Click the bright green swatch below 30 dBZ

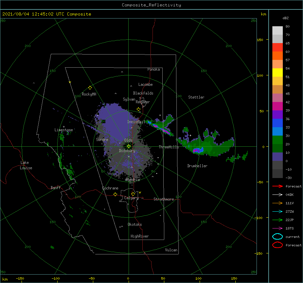point(277,140)
